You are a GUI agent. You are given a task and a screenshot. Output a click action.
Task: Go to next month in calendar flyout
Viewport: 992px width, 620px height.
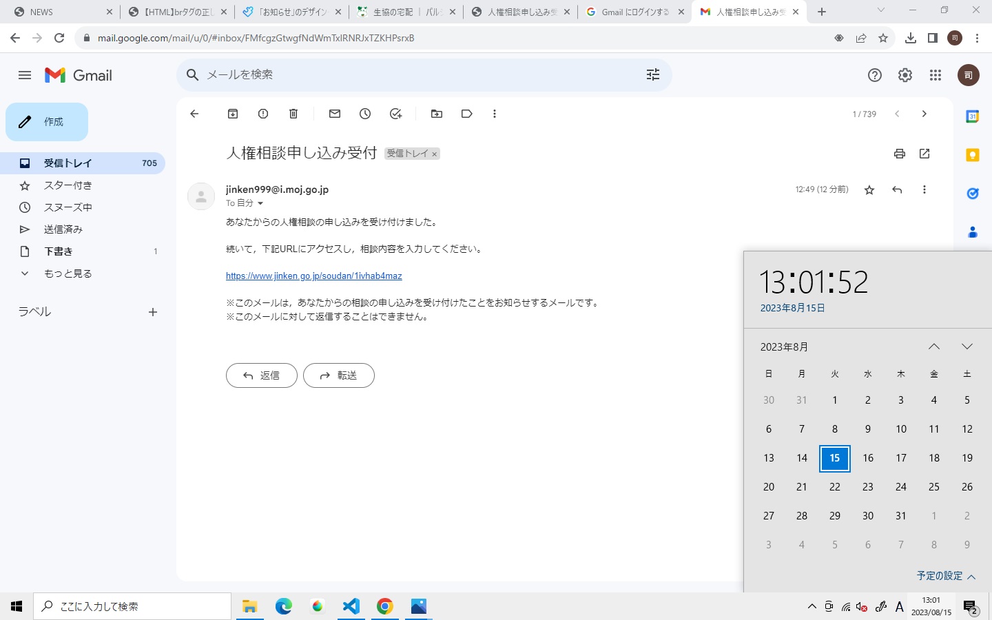click(x=967, y=347)
